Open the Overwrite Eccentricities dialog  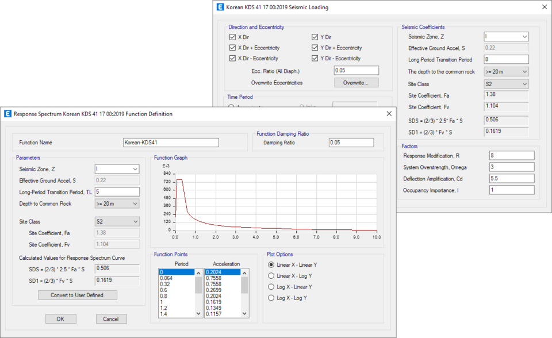click(355, 82)
